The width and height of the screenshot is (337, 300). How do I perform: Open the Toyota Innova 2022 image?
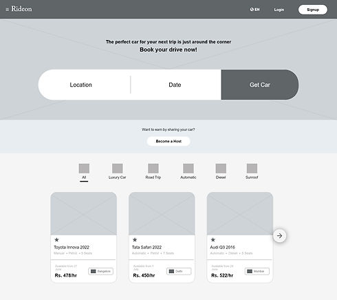(x=84, y=213)
